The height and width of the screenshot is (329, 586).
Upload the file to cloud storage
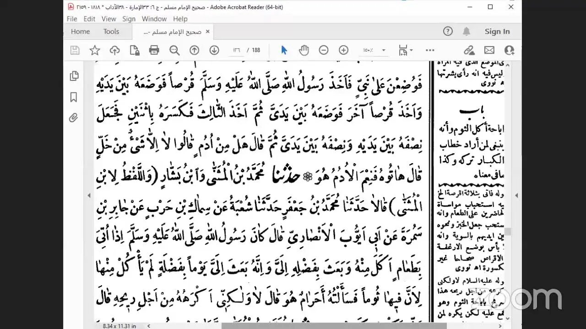tap(114, 50)
